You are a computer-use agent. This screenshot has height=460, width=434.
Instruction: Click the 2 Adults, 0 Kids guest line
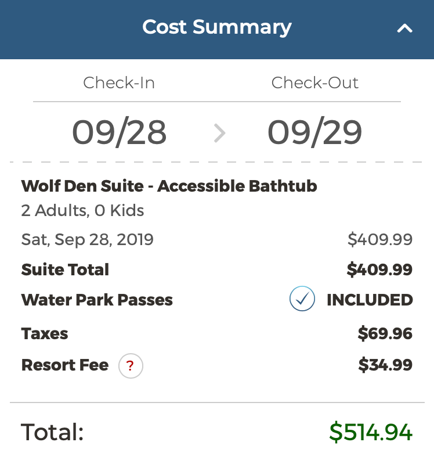(x=82, y=210)
